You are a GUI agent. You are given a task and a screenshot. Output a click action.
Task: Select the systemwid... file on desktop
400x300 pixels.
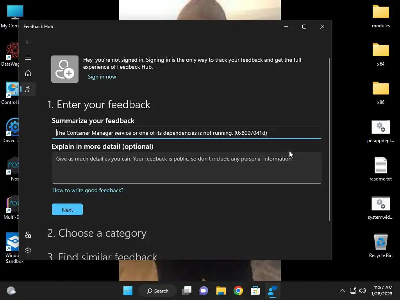[x=380, y=208]
